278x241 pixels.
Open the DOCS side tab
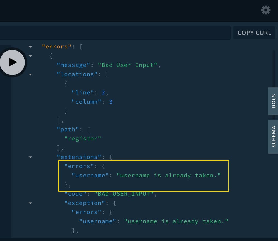[x=273, y=101]
